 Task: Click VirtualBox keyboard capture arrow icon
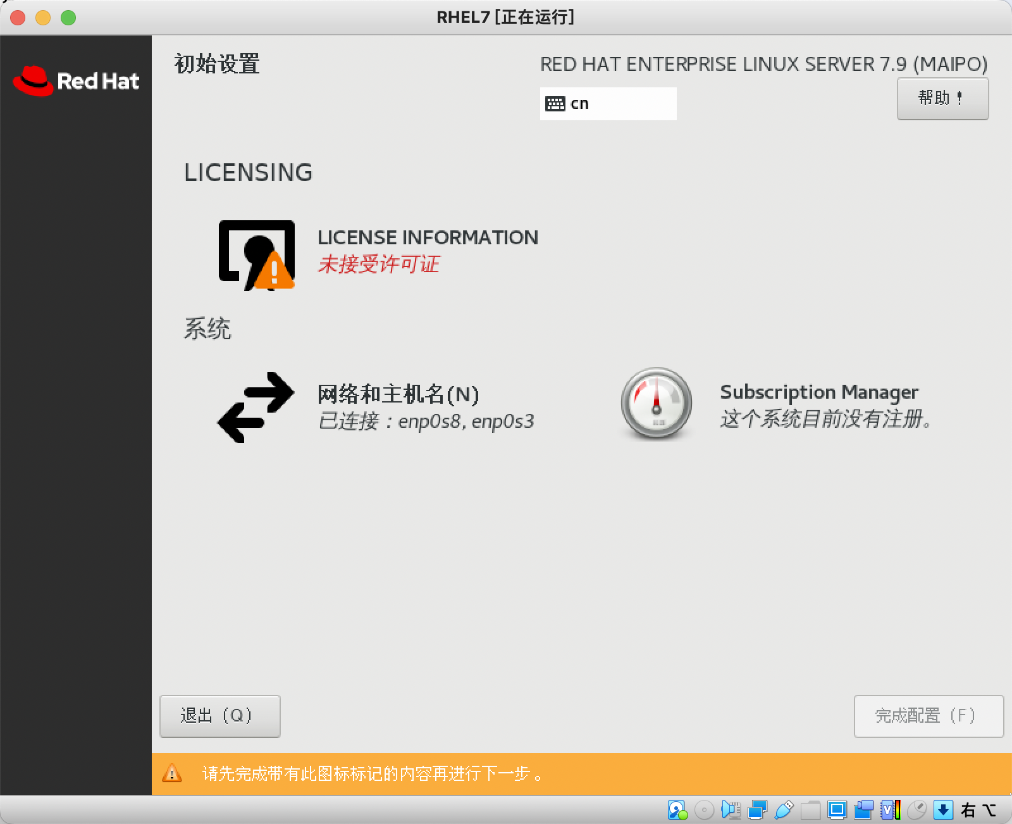(943, 810)
